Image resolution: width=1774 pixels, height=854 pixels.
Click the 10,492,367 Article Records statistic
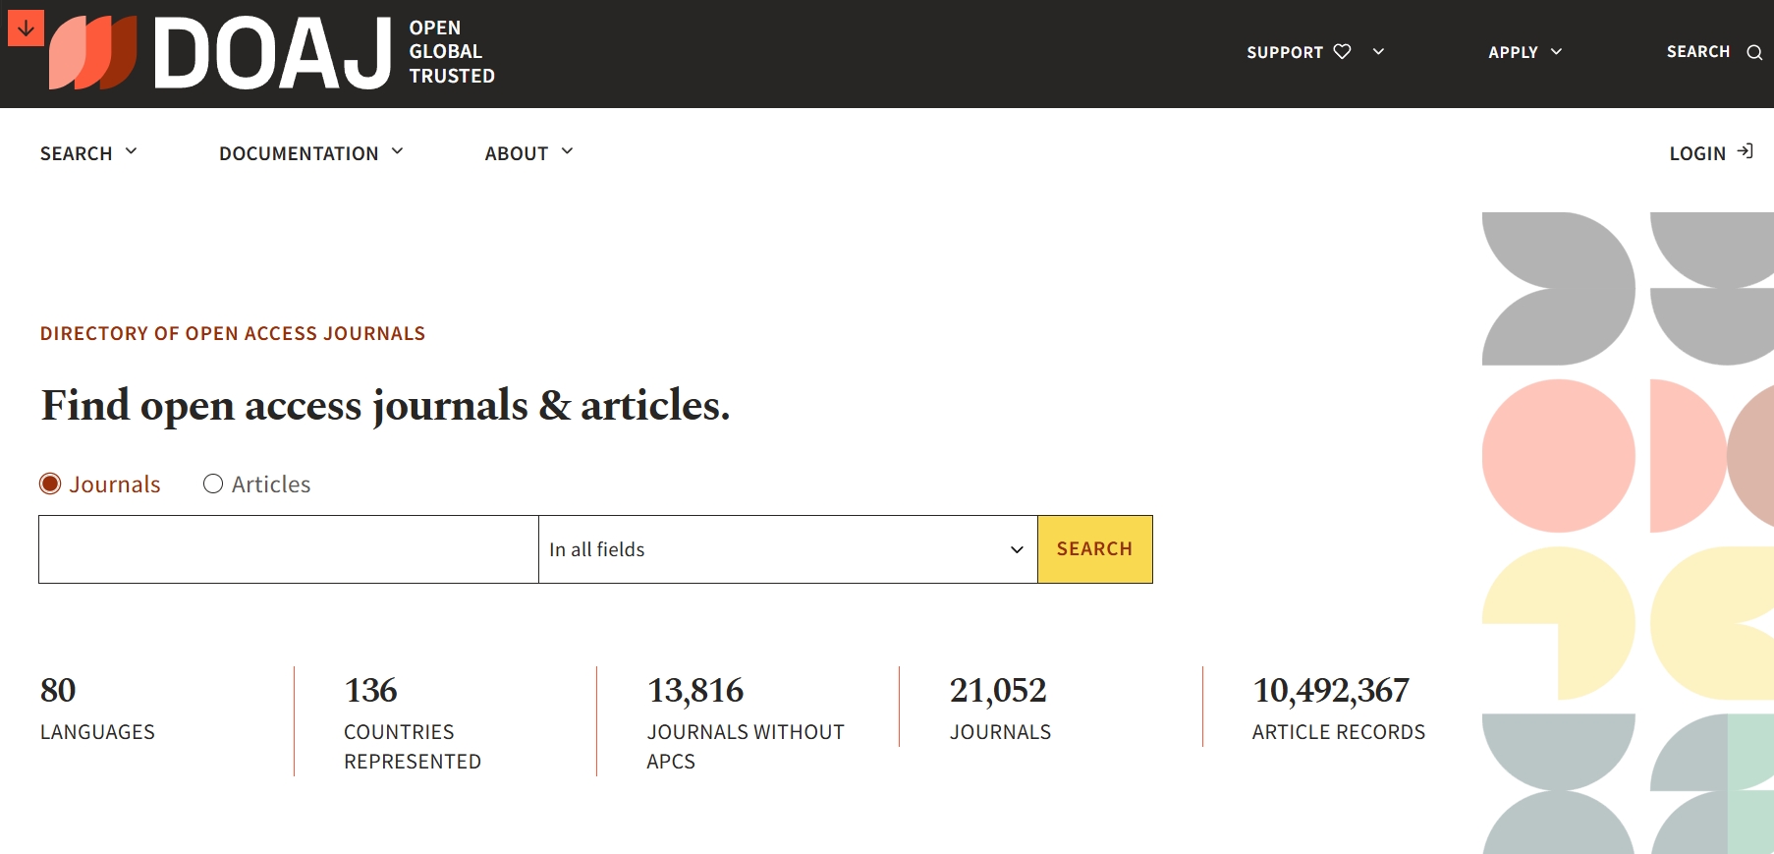click(1338, 708)
